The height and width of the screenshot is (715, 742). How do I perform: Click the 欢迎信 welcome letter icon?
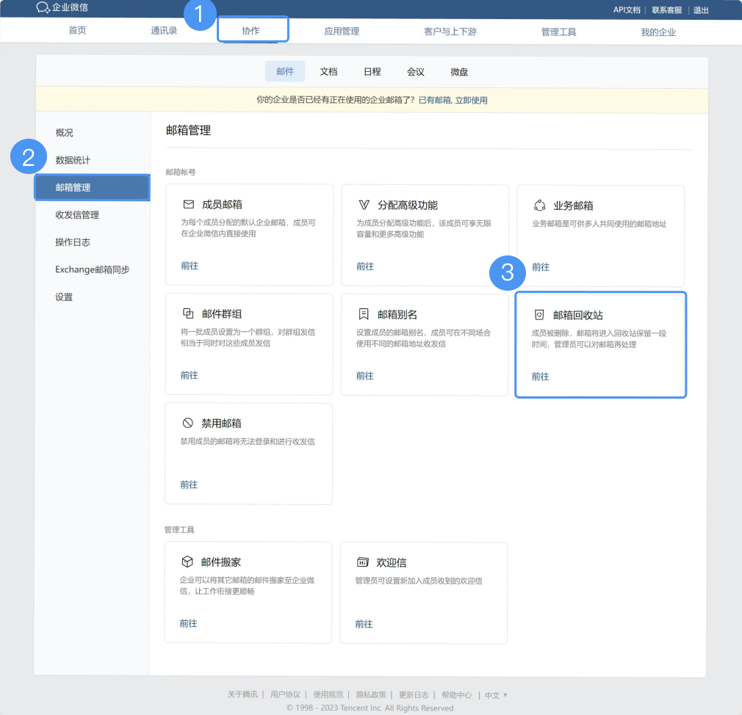(x=362, y=562)
